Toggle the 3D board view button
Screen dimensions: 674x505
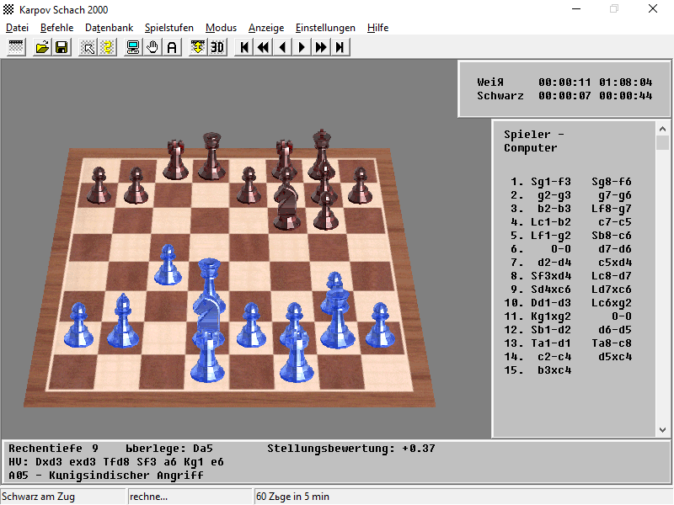tap(217, 47)
